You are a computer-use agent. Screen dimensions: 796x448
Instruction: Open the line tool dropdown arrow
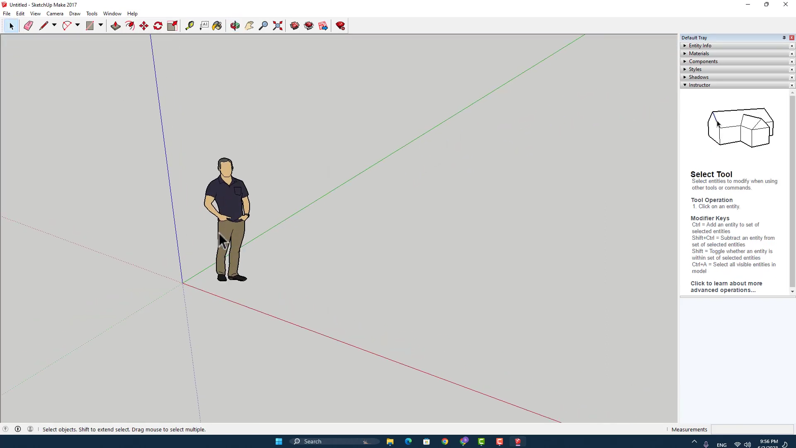54,25
